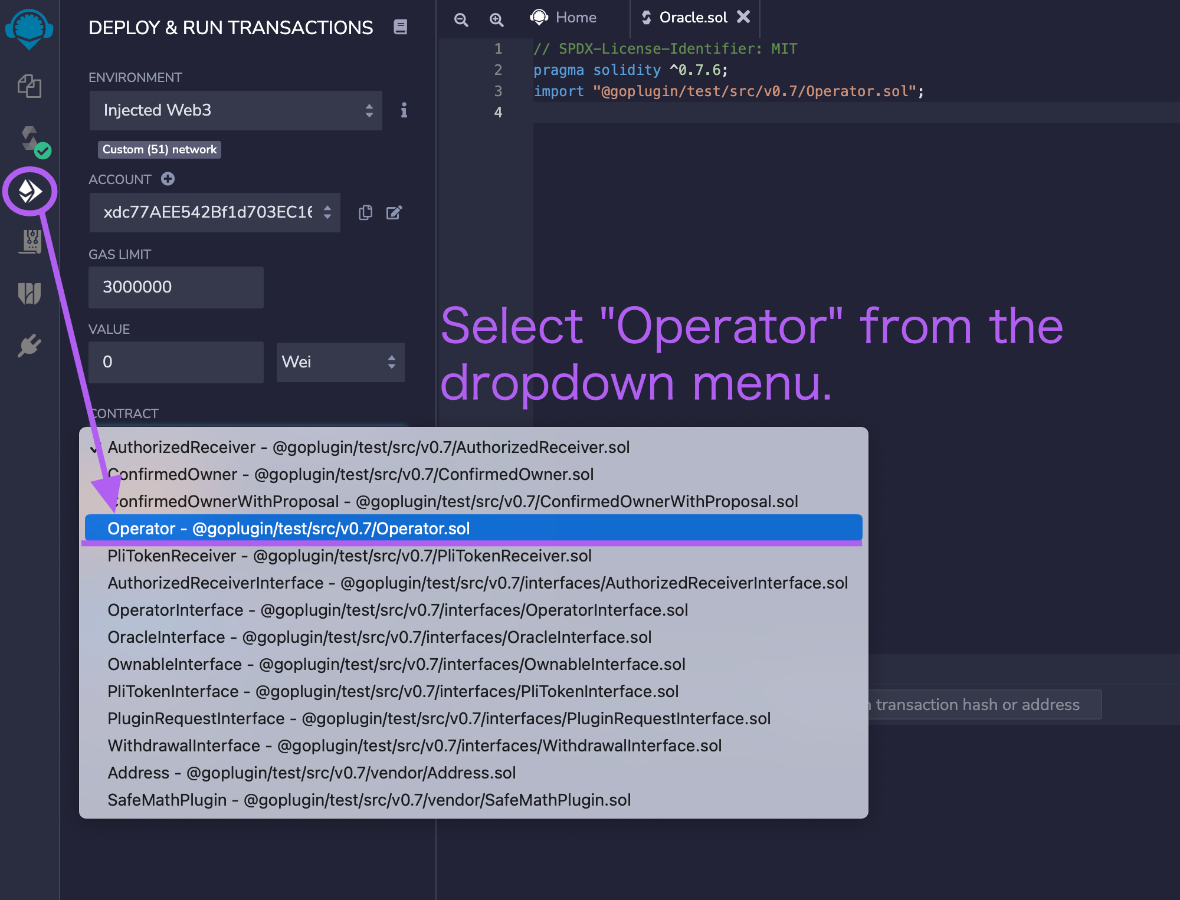Select Operator from the contract dropdown
The height and width of the screenshot is (900, 1180).
click(289, 528)
